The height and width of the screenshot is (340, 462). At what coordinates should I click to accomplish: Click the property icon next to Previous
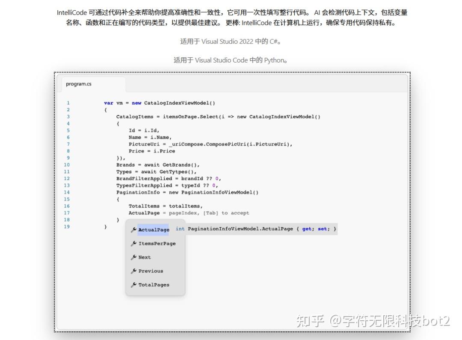point(134,271)
